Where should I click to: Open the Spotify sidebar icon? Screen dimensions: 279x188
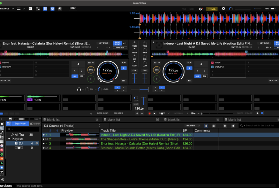(2, 155)
